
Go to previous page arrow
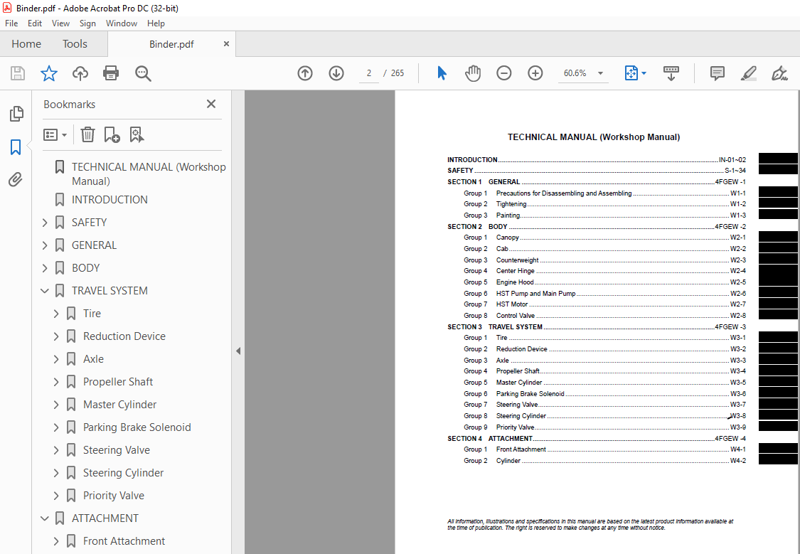[305, 73]
